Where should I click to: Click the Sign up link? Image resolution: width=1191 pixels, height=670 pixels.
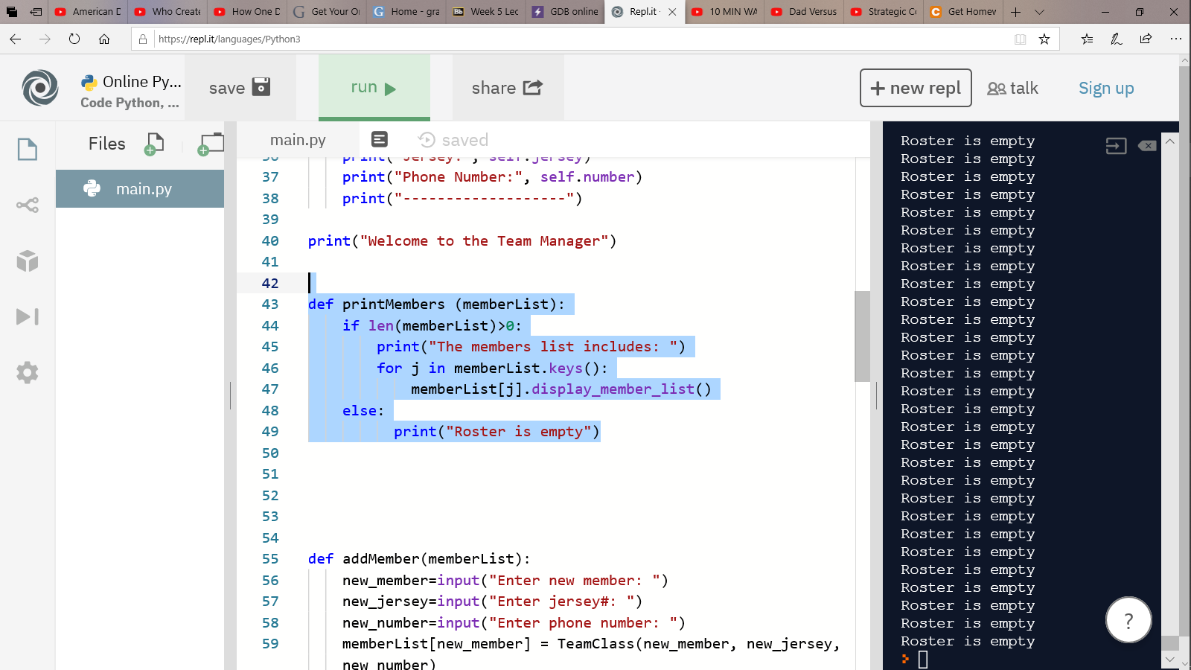pyautogui.click(x=1105, y=88)
